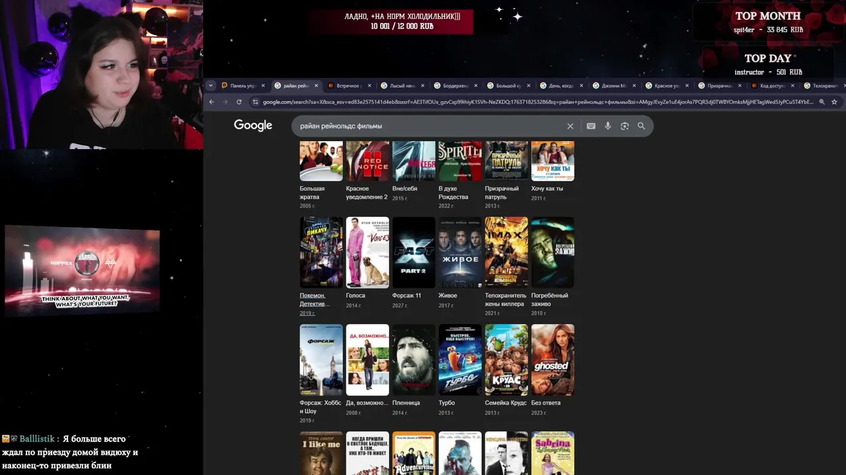This screenshot has height=475, width=846.
Task: Click the '2027 г.' year under Форсаж 11
Action: [400, 305]
